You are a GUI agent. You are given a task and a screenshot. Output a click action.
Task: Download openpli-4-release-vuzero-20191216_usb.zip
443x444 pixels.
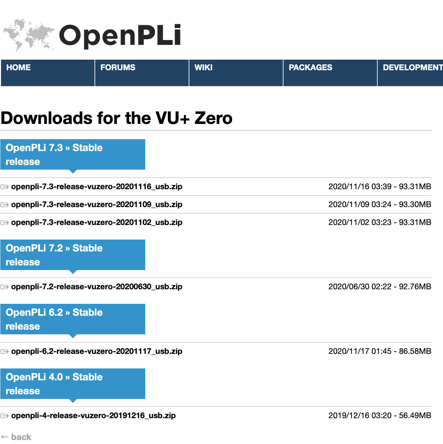tap(94, 416)
